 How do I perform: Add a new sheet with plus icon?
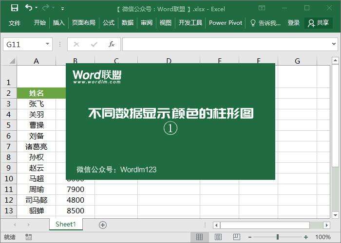pos(103,225)
